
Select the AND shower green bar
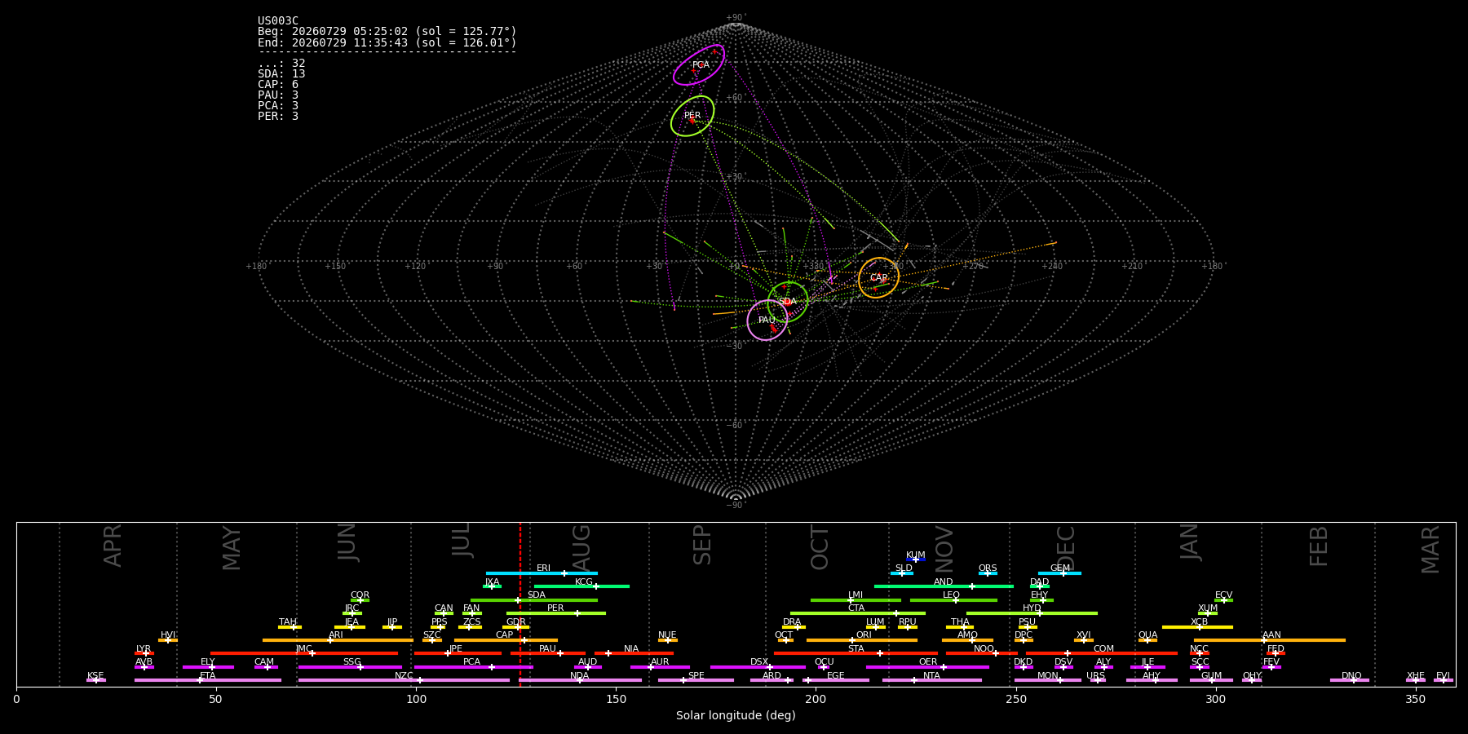point(944,586)
